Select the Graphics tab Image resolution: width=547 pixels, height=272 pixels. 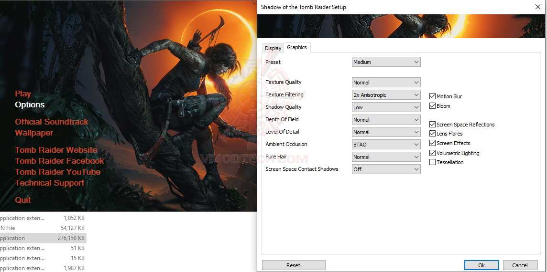pos(297,47)
